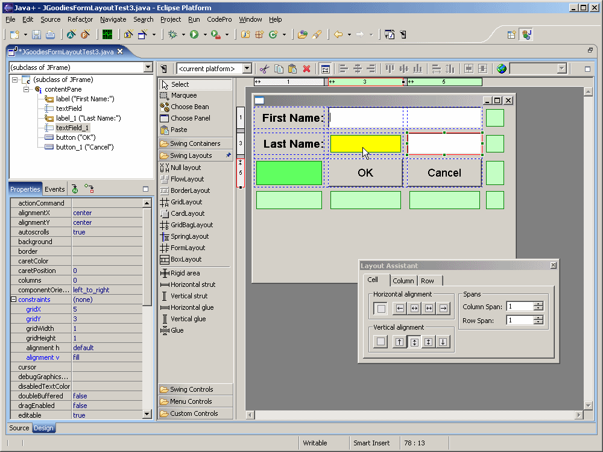Click the debug bug icon

click(172, 34)
